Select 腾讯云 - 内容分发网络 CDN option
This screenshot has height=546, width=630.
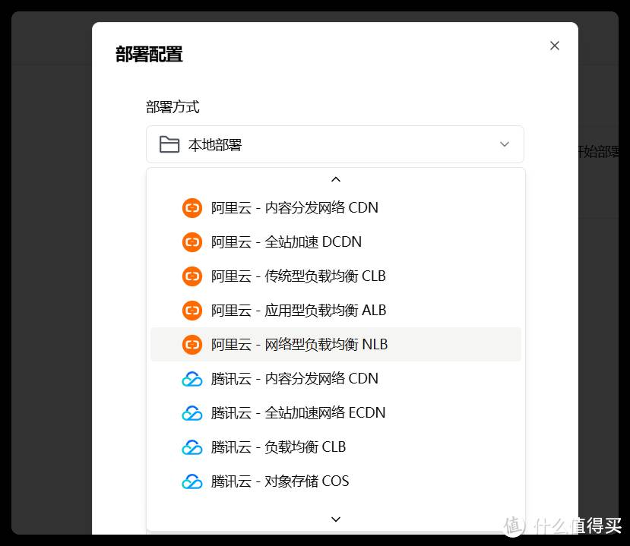(335, 379)
